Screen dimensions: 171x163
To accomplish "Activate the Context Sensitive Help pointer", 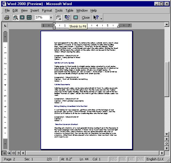I will (96, 18).
